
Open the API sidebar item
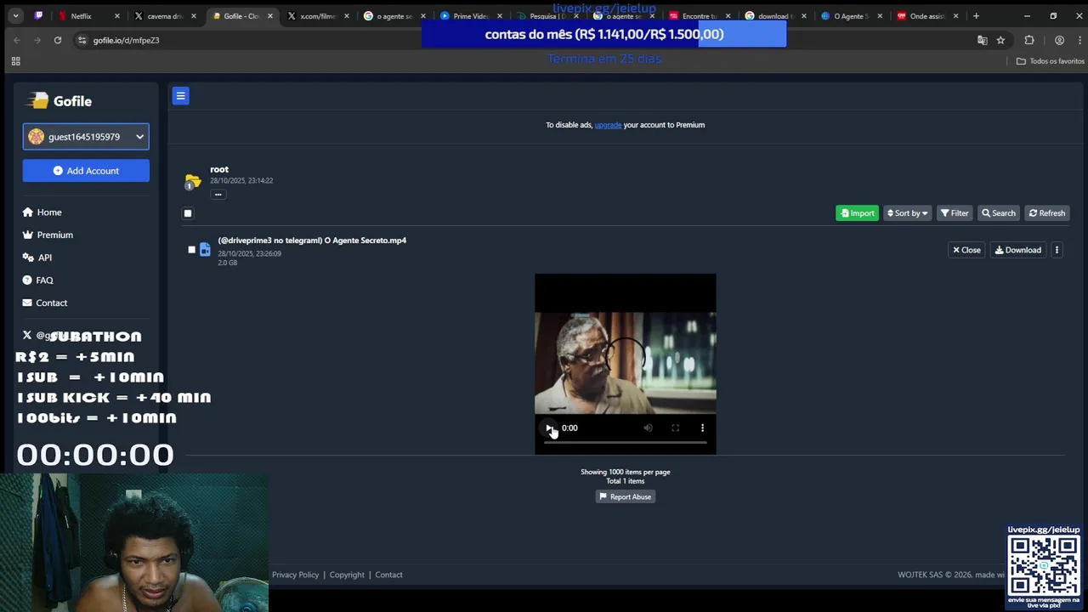point(37,258)
